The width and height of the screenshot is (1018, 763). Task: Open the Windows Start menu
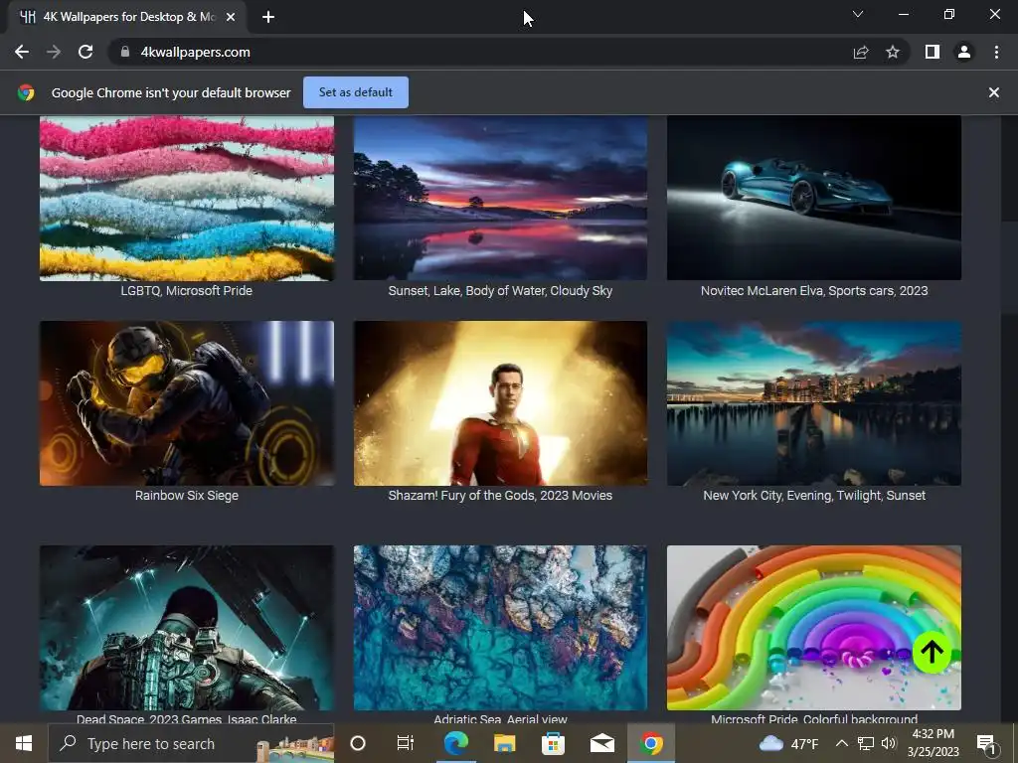coord(24,743)
